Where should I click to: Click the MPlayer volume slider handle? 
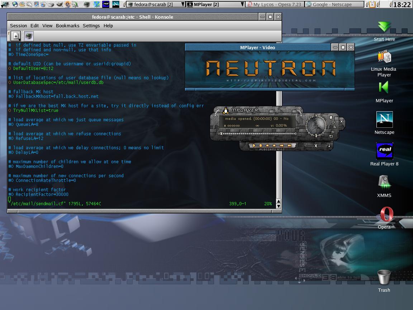pyautogui.click(x=315, y=146)
